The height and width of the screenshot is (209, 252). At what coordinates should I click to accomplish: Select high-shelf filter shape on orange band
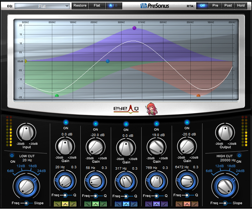click(195, 204)
